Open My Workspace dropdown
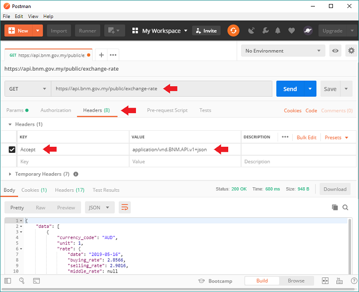The width and height of the screenshot is (359, 292). point(164,31)
